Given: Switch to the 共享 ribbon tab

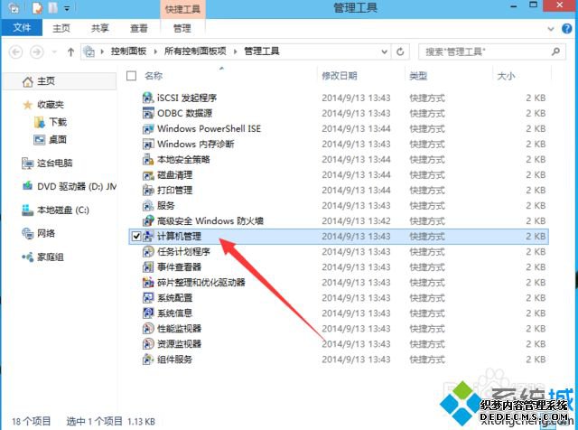Looking at the screenshot, I should pyautogui.click(x=100, y=28).
